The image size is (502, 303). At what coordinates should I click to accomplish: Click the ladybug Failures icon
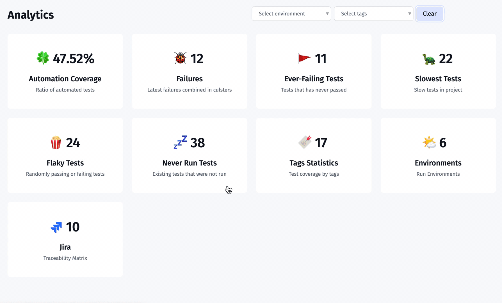point(180,58)
